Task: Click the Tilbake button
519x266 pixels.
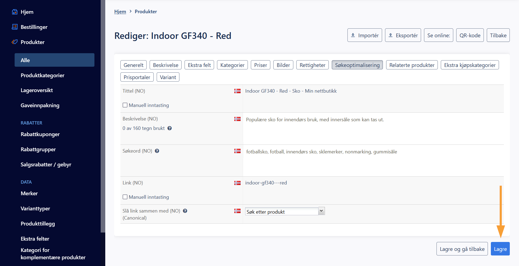Action: point(498,35)
